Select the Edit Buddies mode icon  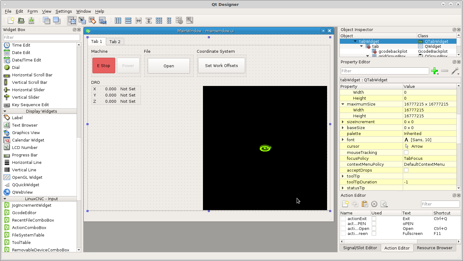pyautogui.click(x=92, y=20)
